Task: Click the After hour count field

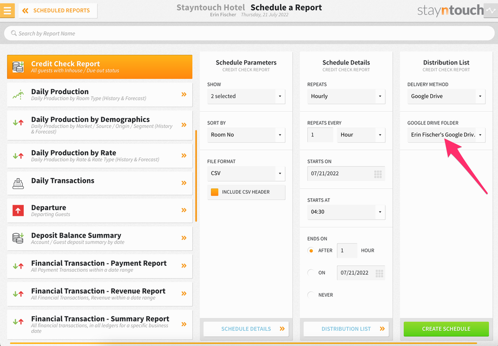Action: pos(347,250)
